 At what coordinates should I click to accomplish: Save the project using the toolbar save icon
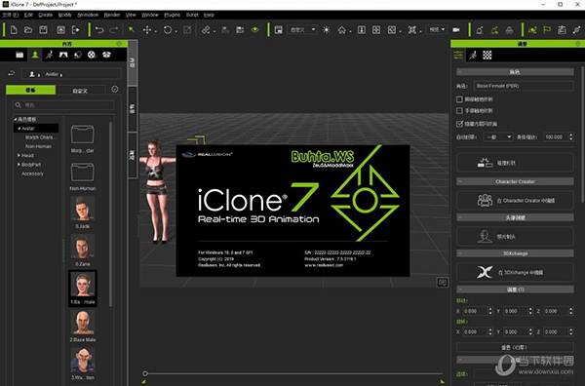pyautogui.click(x=43, y=30)
